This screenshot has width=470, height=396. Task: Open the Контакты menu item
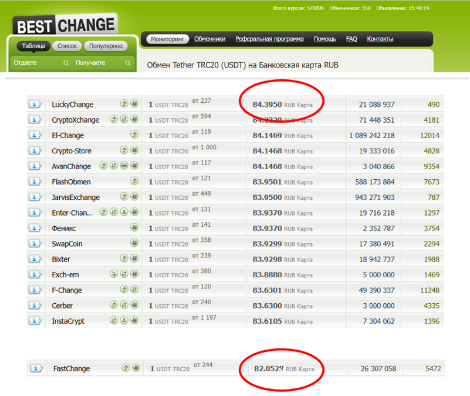tap(380, 39)
